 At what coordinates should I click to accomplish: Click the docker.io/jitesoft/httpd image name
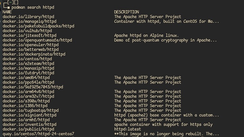[29, 35]
